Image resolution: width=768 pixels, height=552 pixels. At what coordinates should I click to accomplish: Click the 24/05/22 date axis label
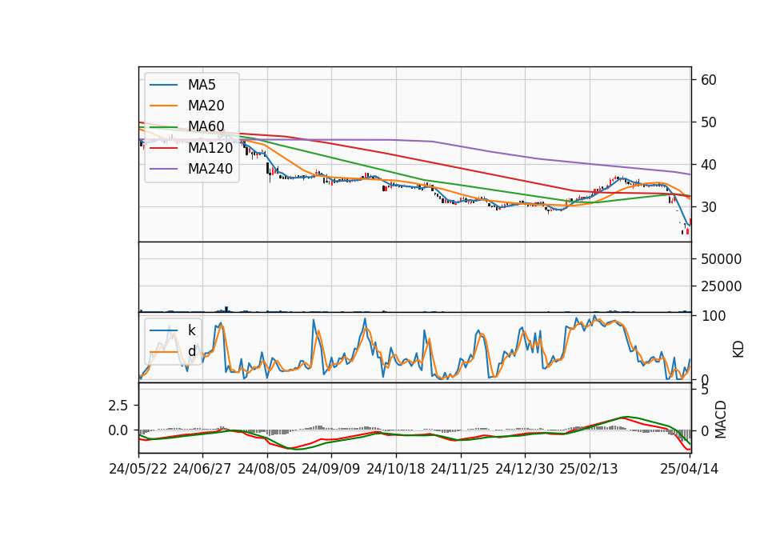point(138,469)
